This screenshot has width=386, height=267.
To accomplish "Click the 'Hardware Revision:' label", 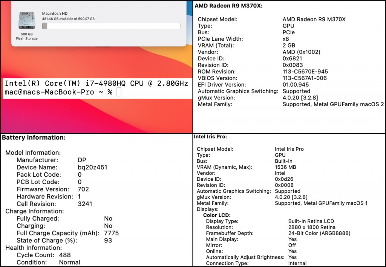I will (45, 197).
